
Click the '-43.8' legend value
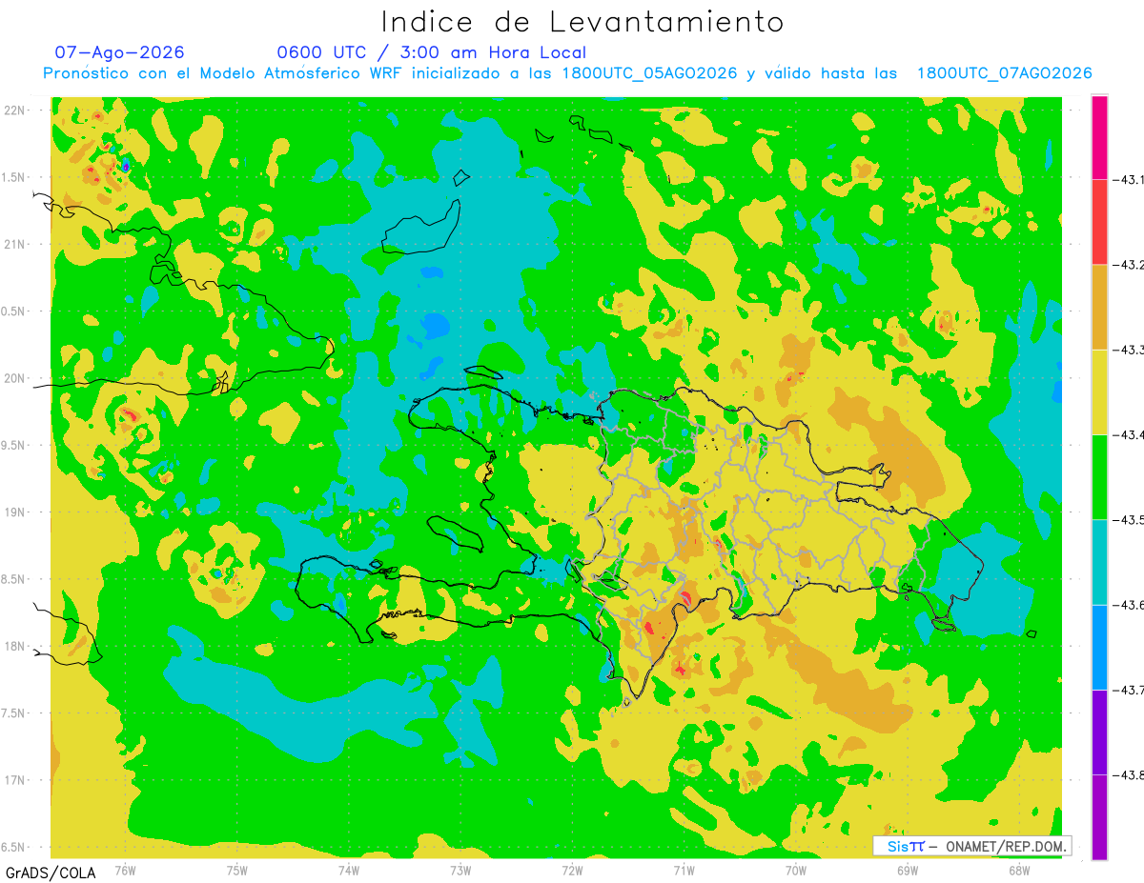(1129, 774)
